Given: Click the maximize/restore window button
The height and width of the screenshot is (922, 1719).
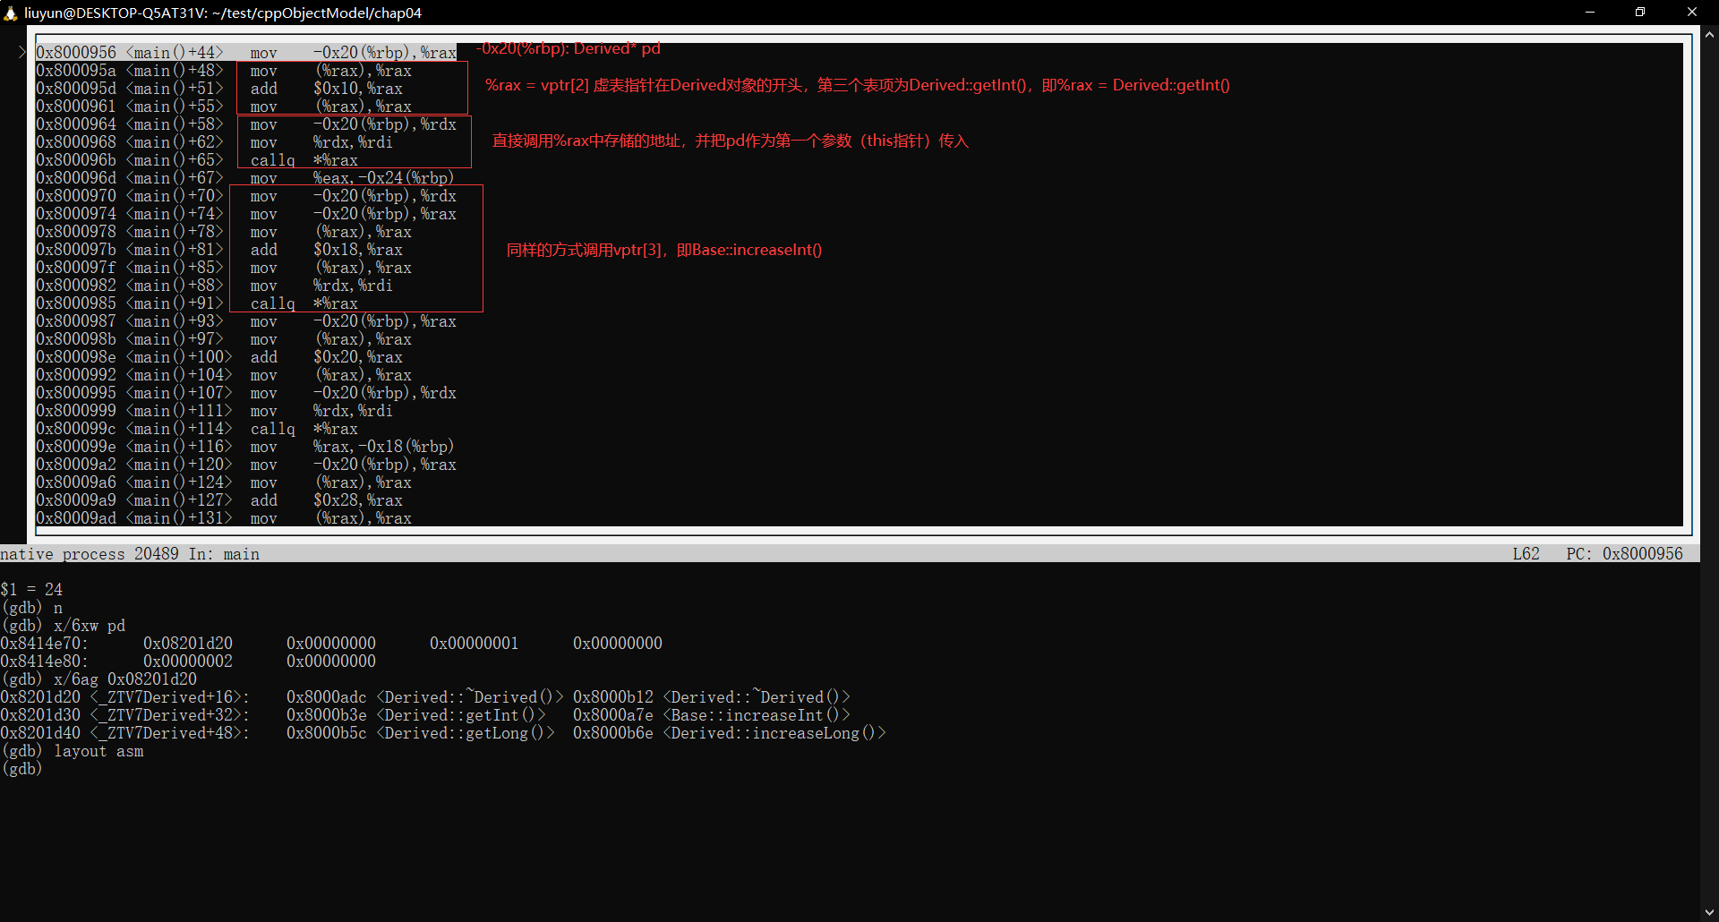Looking at the screenshot, I should click(x=1640, y=13).
